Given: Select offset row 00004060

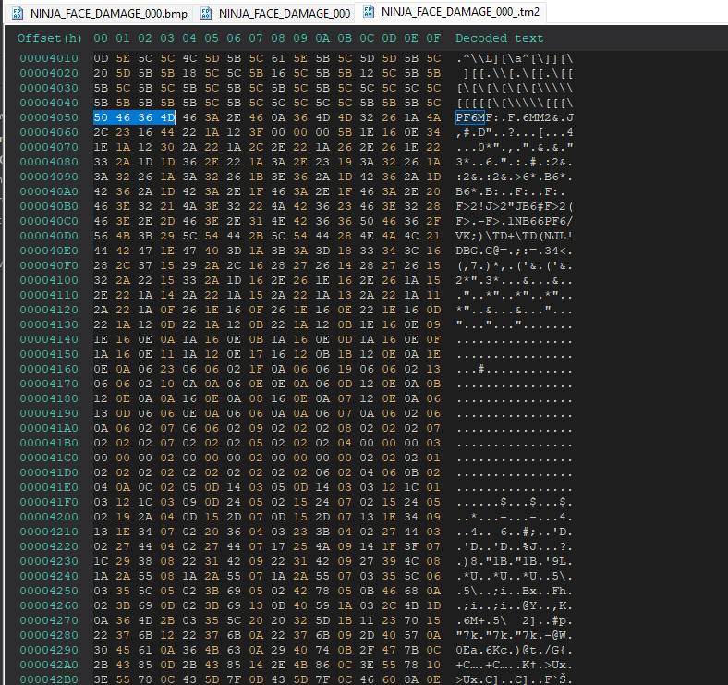Looking at the screenshot, I should pos(49,132).
